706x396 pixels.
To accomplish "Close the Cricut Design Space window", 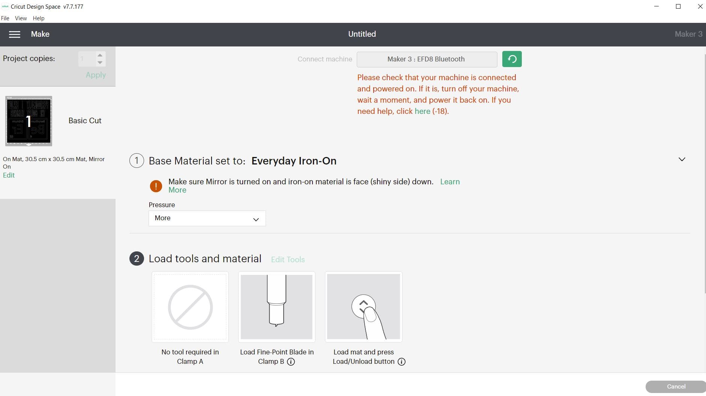I will click(x=700, y=6).
